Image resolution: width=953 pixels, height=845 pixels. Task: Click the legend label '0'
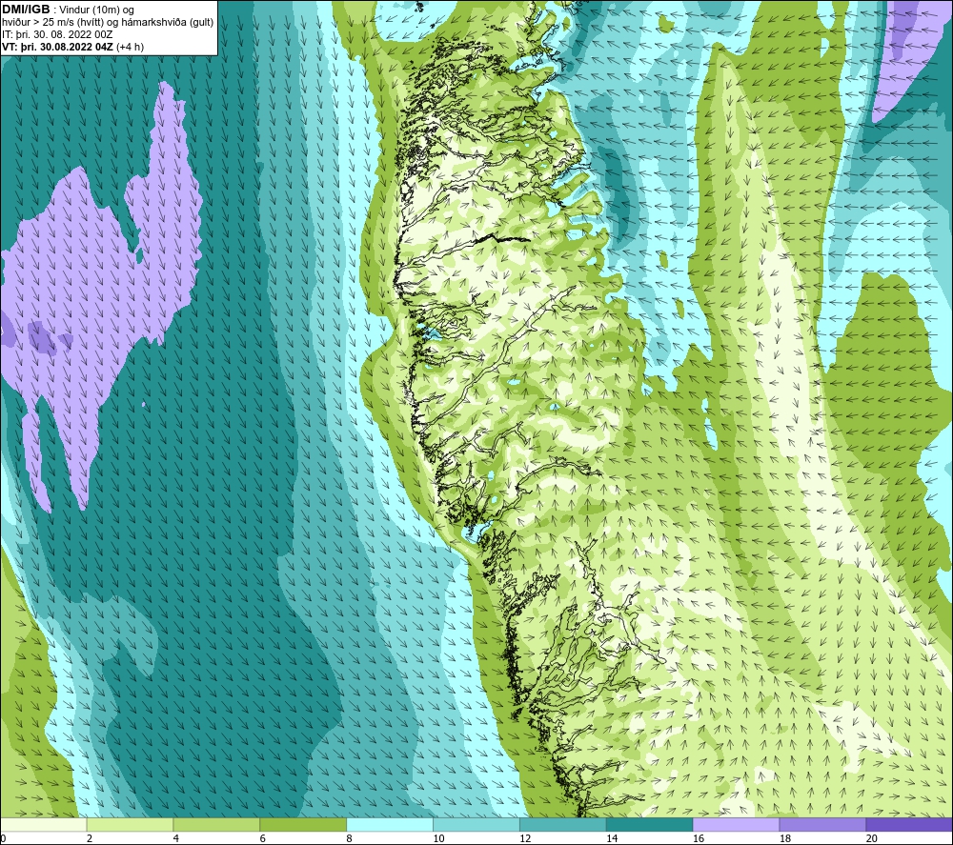coord(3,838)
